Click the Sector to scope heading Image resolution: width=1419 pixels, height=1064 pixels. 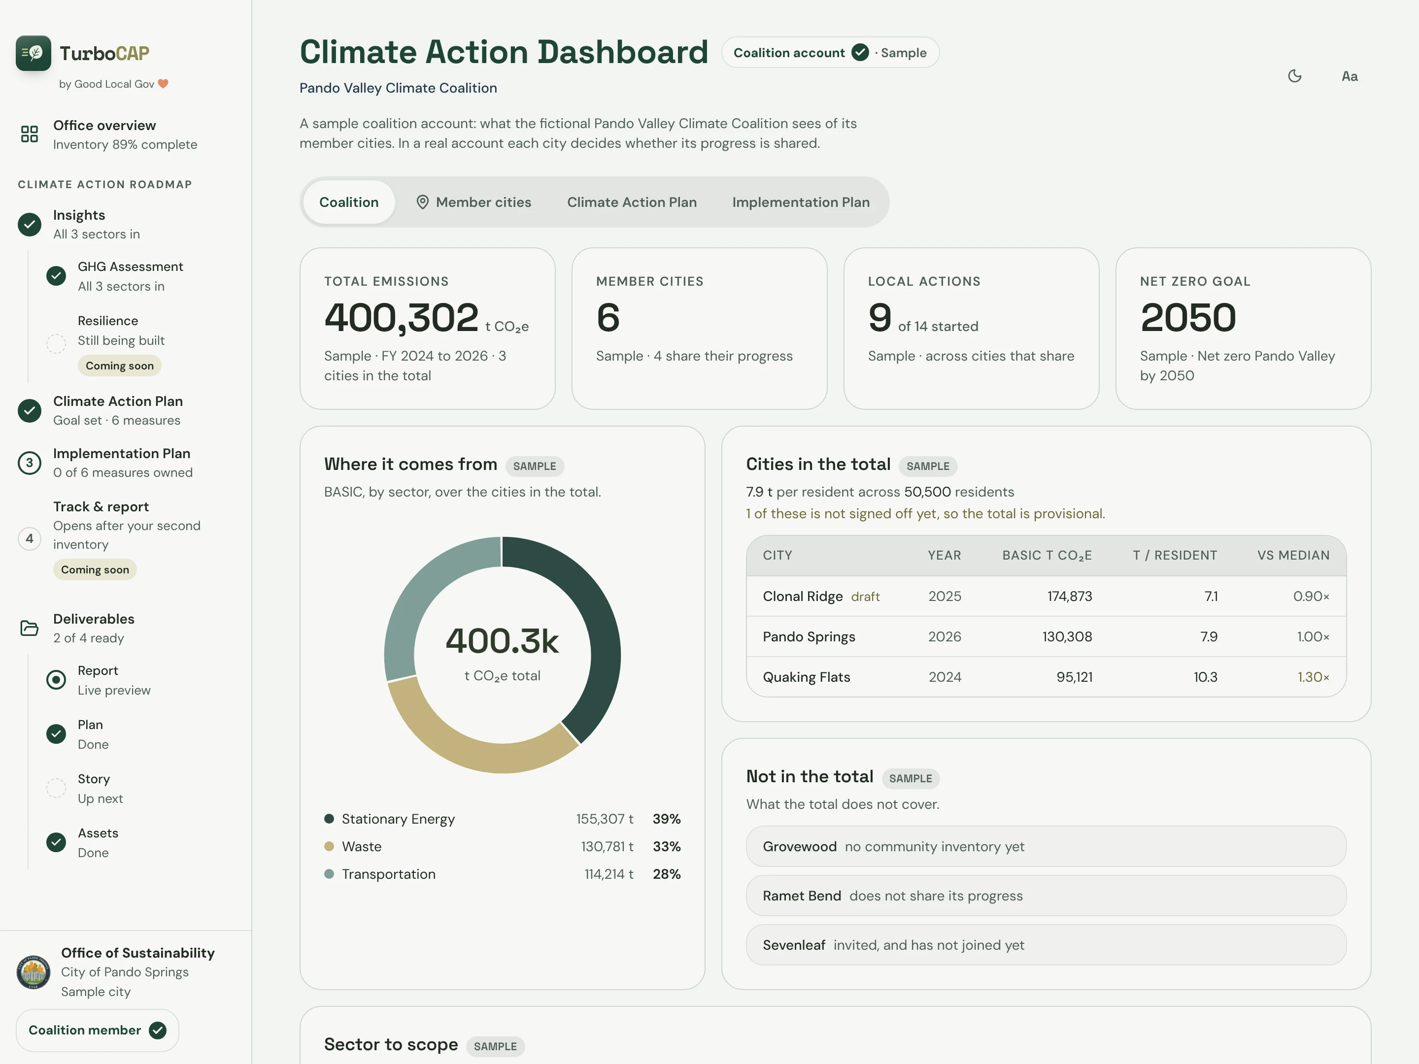(x=391, y=1045)
